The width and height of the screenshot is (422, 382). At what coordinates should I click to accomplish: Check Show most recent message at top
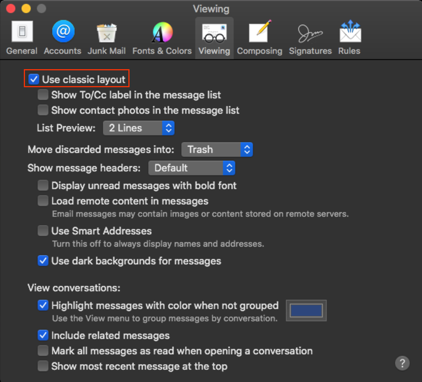43,366
